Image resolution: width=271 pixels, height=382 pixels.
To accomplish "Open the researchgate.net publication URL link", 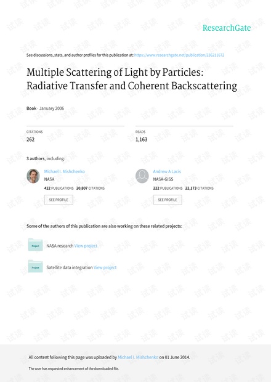I will pyautogui.click(x=179, y=55).
